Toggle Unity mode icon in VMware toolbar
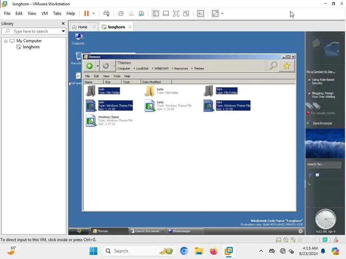Screen dimensions: 346x259 [x=186, y=13]
